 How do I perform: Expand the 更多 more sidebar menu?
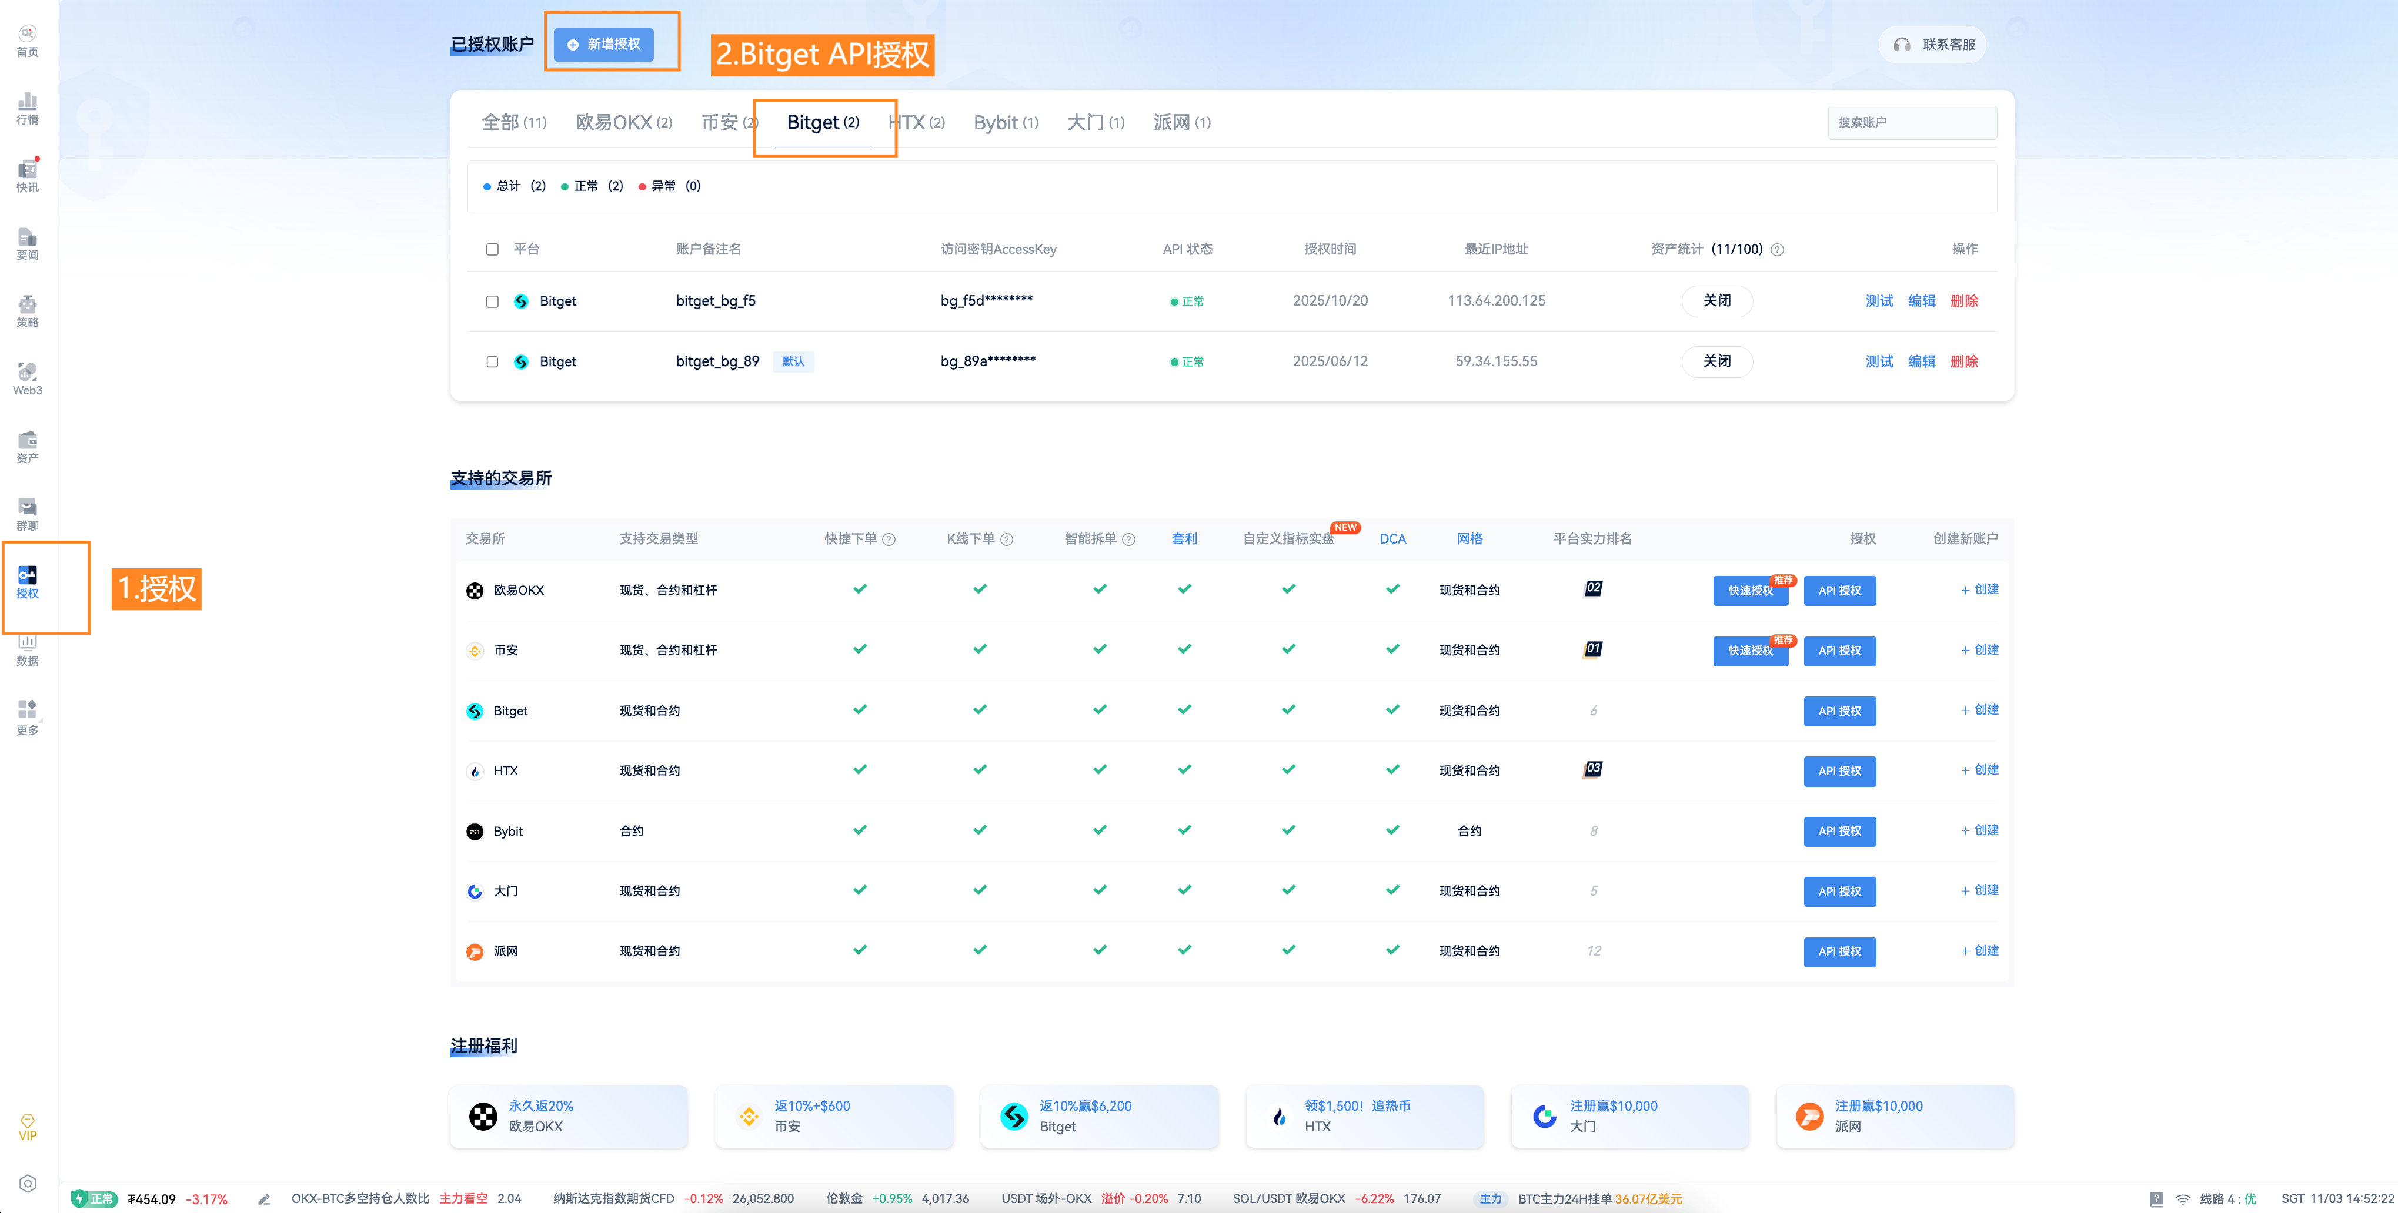pos(27,717)
